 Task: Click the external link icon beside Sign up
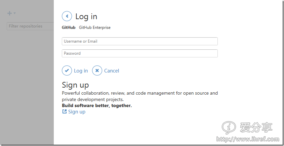pyautogui.click(x=65, y=111)
